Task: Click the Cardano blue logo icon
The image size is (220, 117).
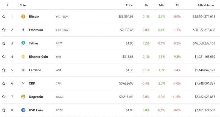Action: [23, 70]
